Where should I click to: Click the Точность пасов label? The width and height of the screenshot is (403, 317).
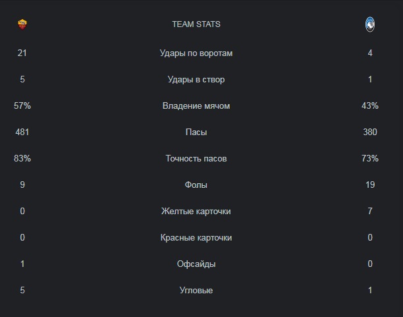click(196, 159)
